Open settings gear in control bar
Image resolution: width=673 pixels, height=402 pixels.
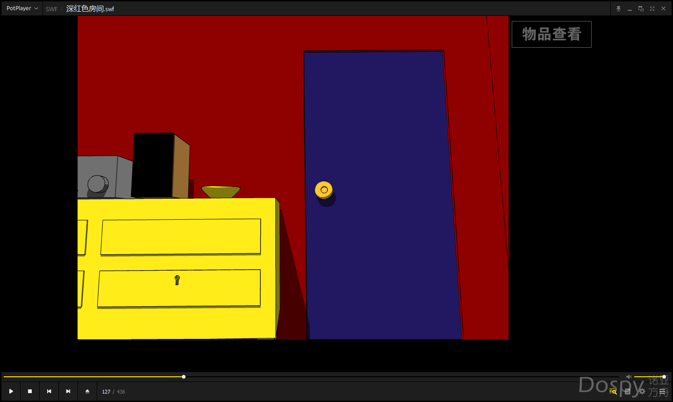642,391
